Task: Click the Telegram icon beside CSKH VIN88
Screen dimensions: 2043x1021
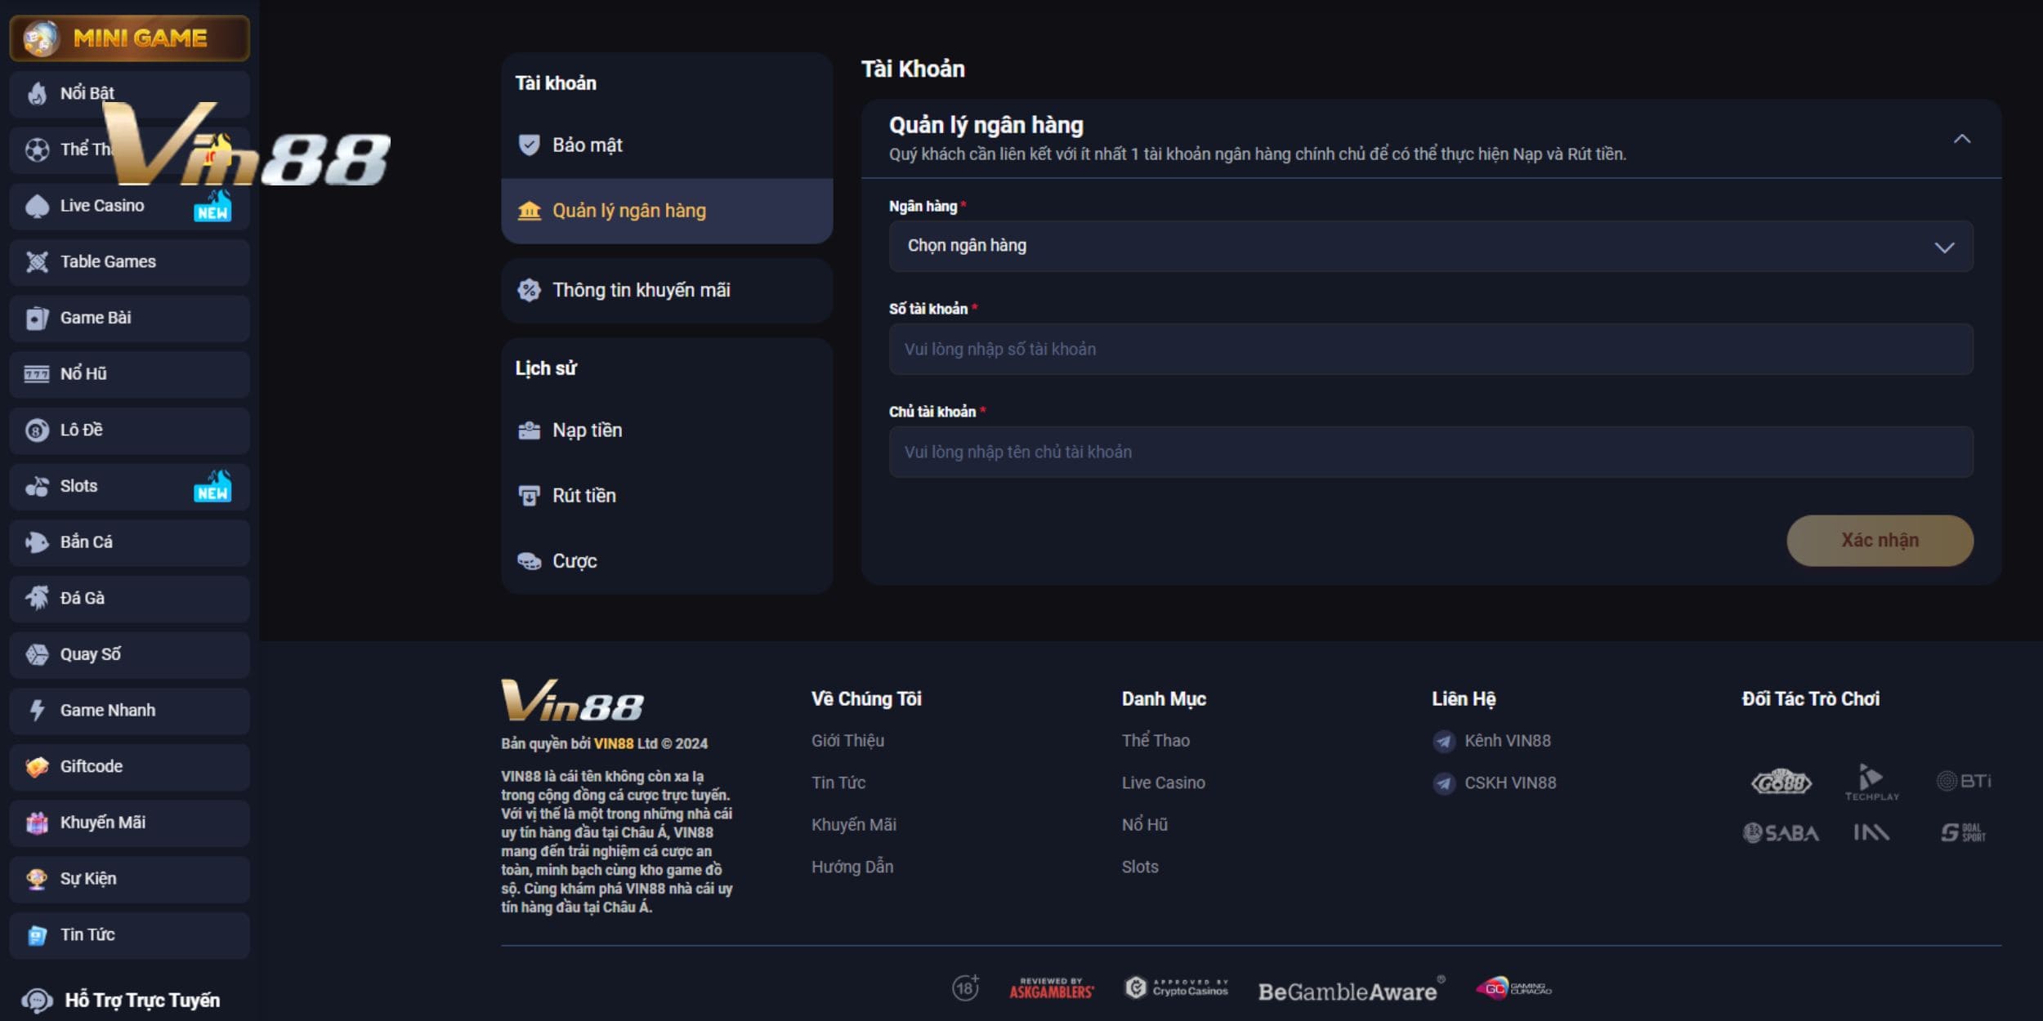Action: (1443, 783)
